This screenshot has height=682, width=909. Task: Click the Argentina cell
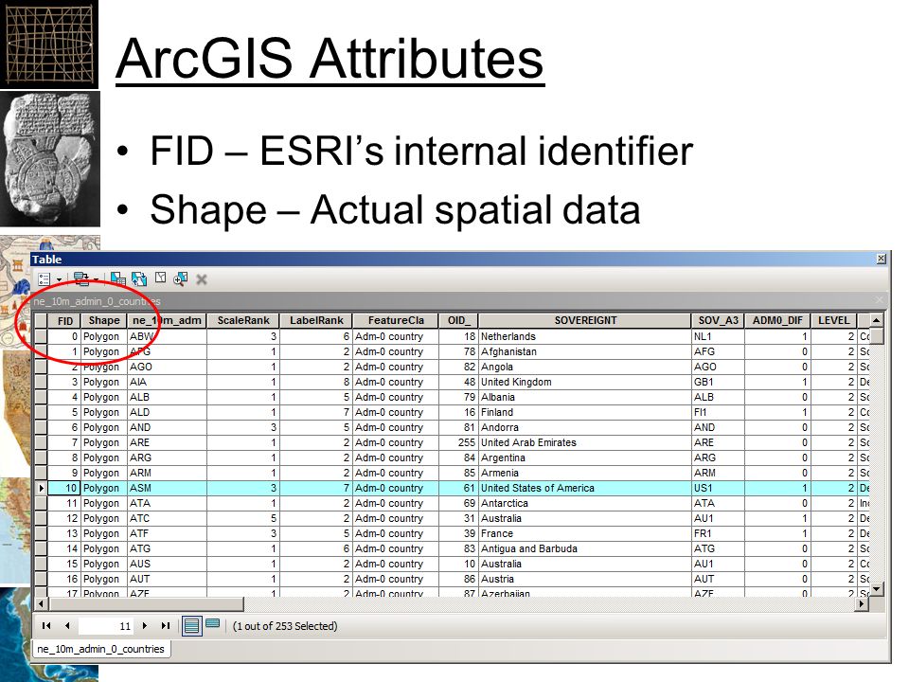click(x=584, y=458)
